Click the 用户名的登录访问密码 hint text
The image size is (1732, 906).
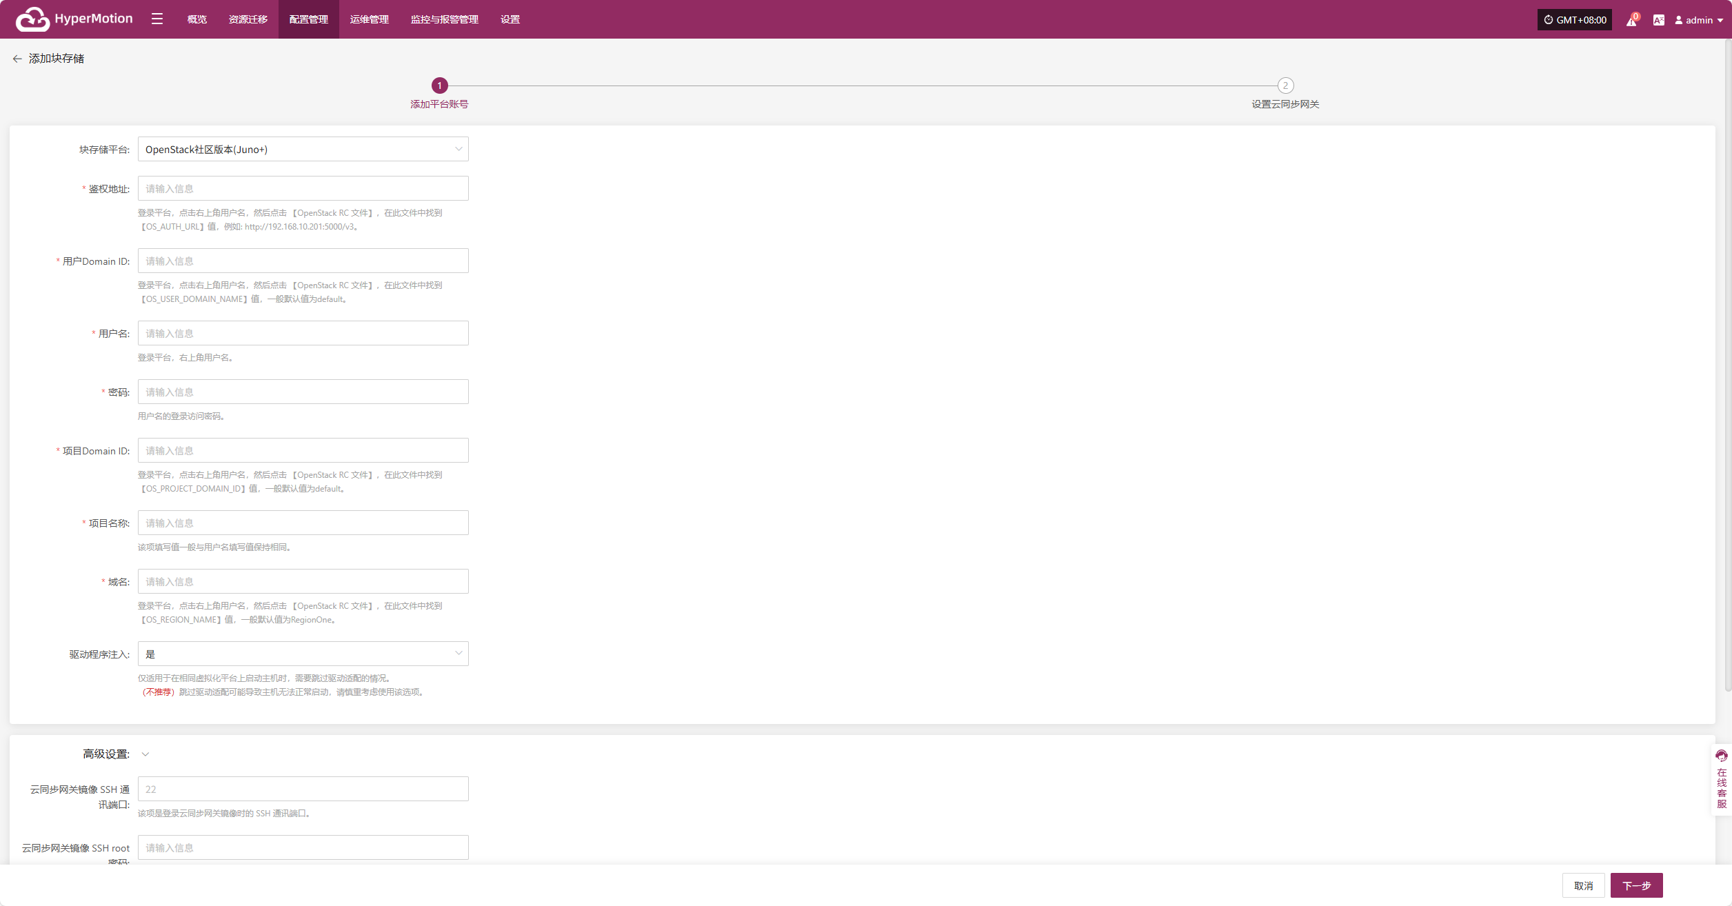point(182,416)
